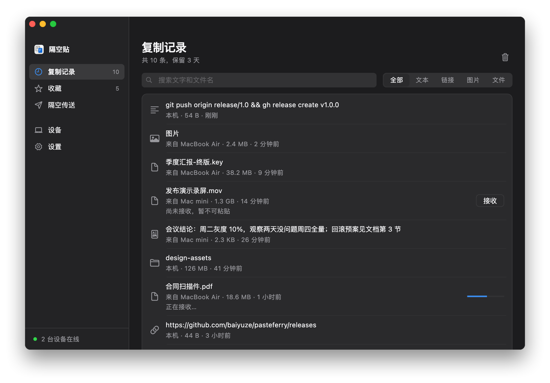Select the git push origin release/1.0 text

click(x=252, y=105)
